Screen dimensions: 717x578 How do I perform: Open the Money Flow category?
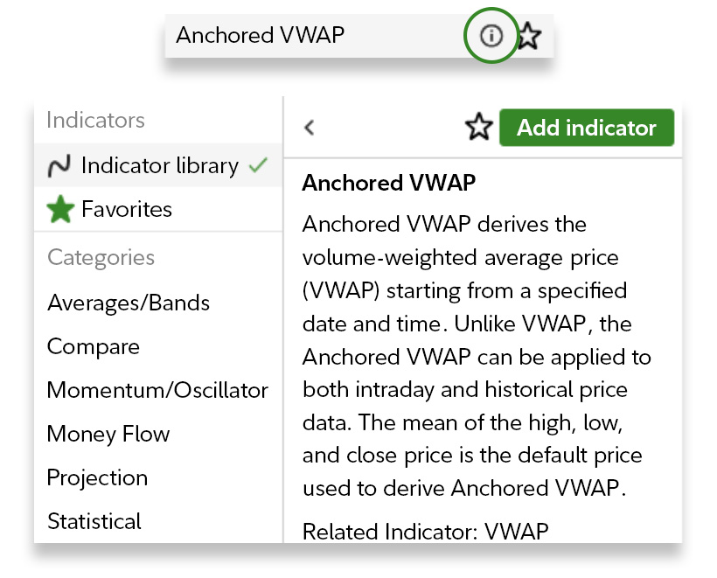pos(108,434)
